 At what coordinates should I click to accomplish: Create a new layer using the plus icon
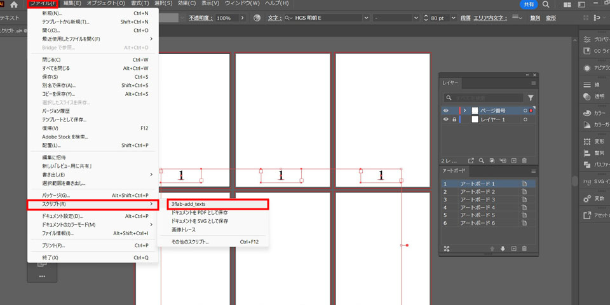pos(513,160)
